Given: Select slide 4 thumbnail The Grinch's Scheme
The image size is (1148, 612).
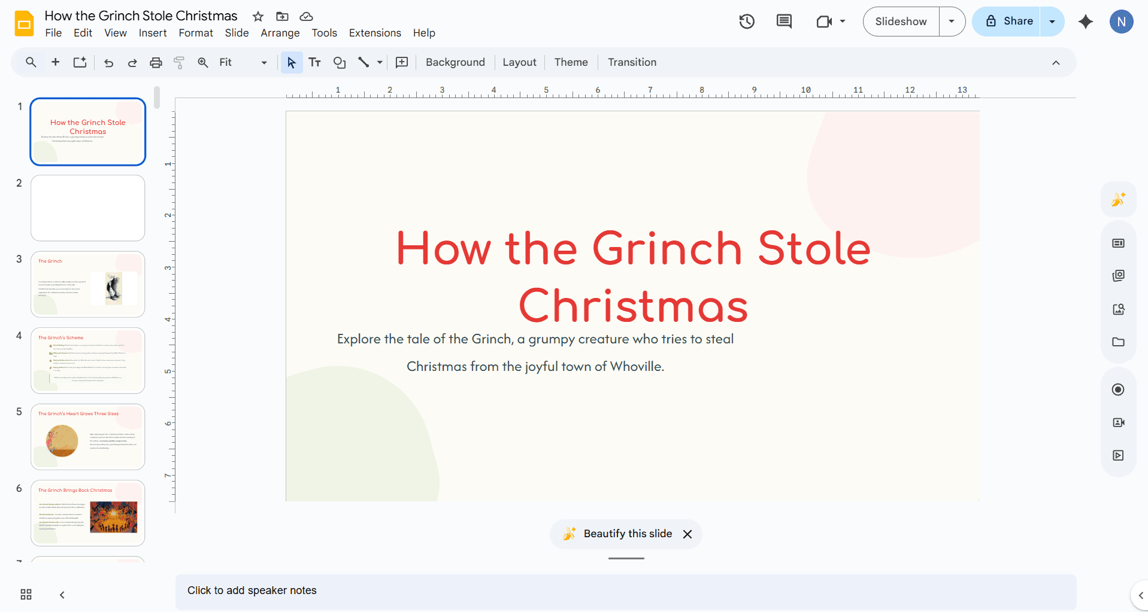Looking at the screenshot, I should pyautogui.click(x=87, y=360).
